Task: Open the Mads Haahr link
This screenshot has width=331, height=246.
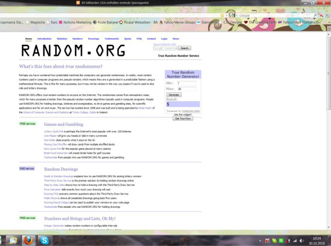Action: point(145,108)
